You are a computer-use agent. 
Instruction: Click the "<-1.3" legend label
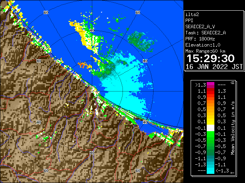pyautogui.click(x=222, y=171)
